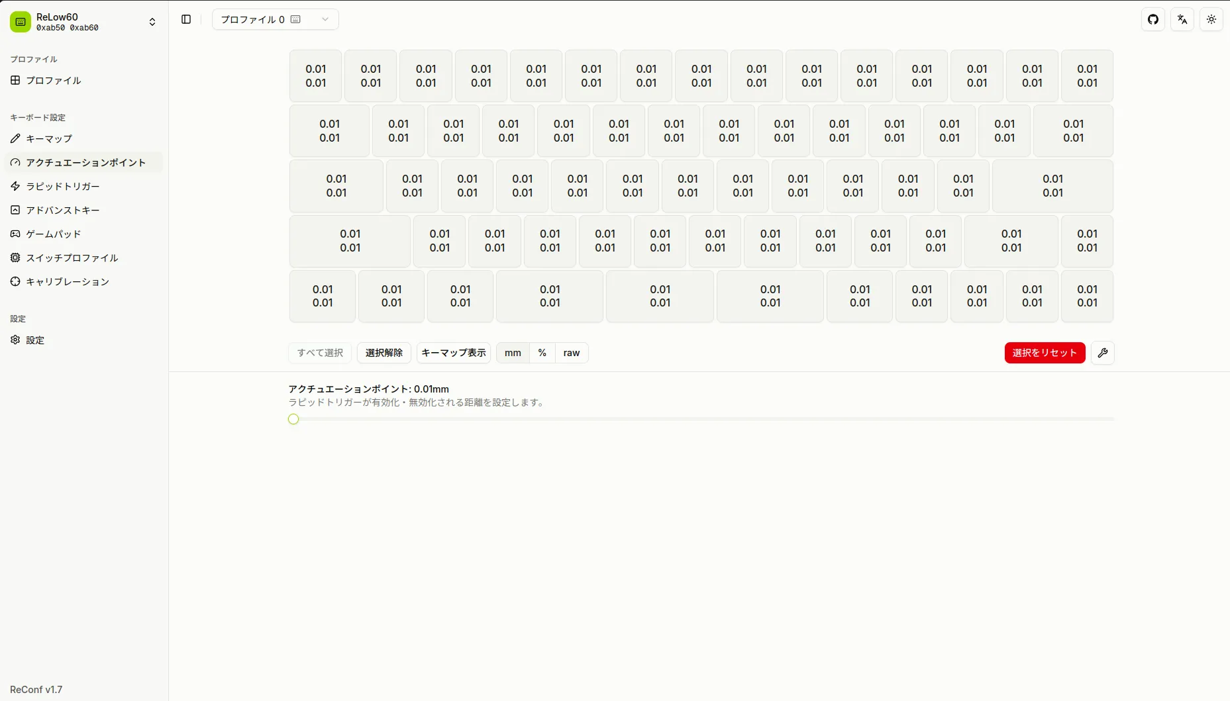This screenshot has height=701, width=1230.
Task: Open the GitHub repository icon
Action: (1153, 19)
